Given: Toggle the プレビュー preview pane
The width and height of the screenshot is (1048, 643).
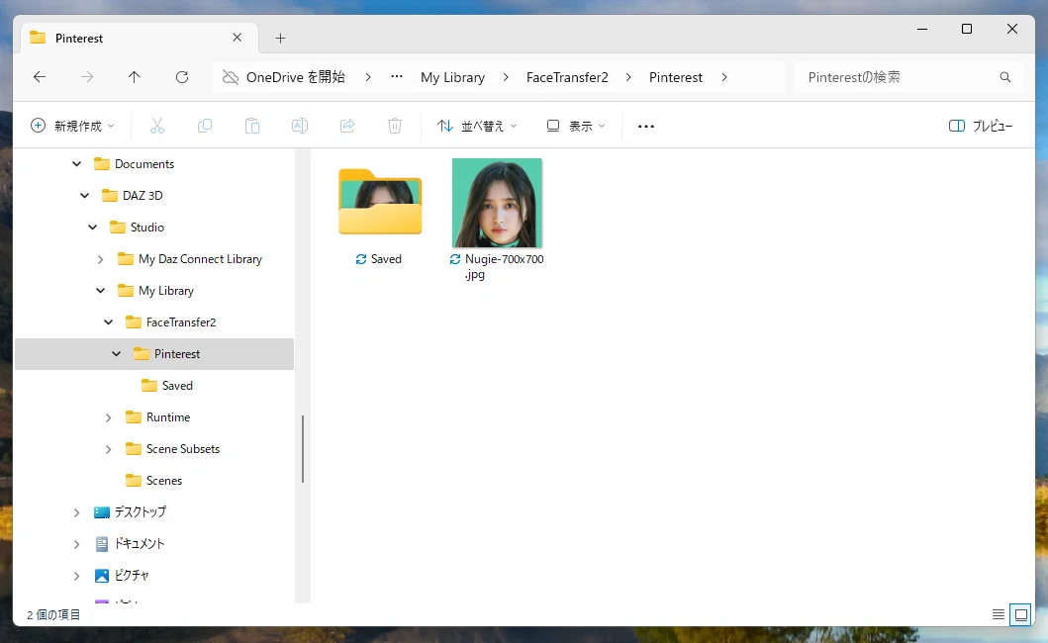Looking at the screenshot, I should (981, 126).
